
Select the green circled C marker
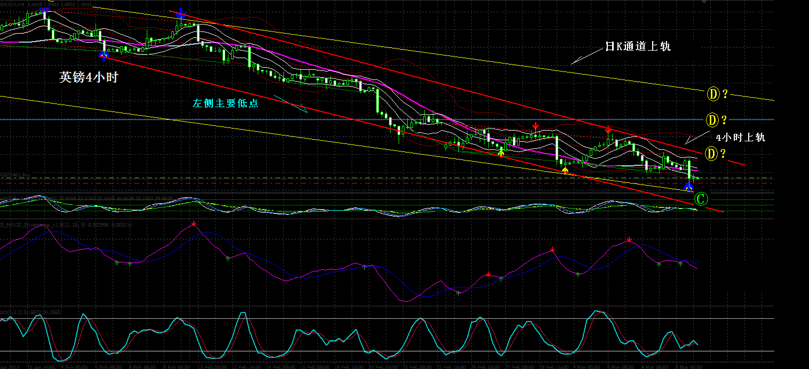tap(701, 199)
